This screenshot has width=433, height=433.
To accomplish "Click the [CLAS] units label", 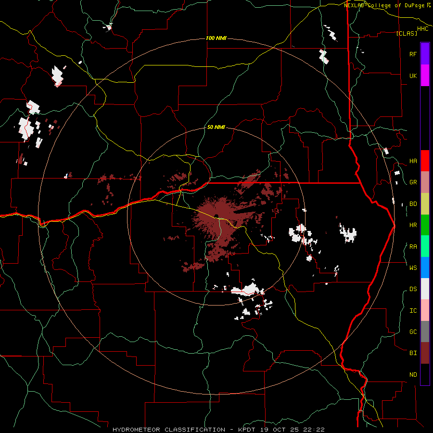I will [407, 33].
